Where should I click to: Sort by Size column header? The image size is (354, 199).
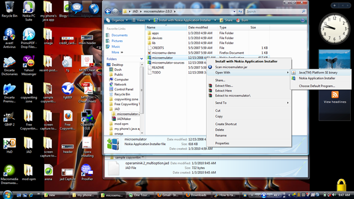259,28
